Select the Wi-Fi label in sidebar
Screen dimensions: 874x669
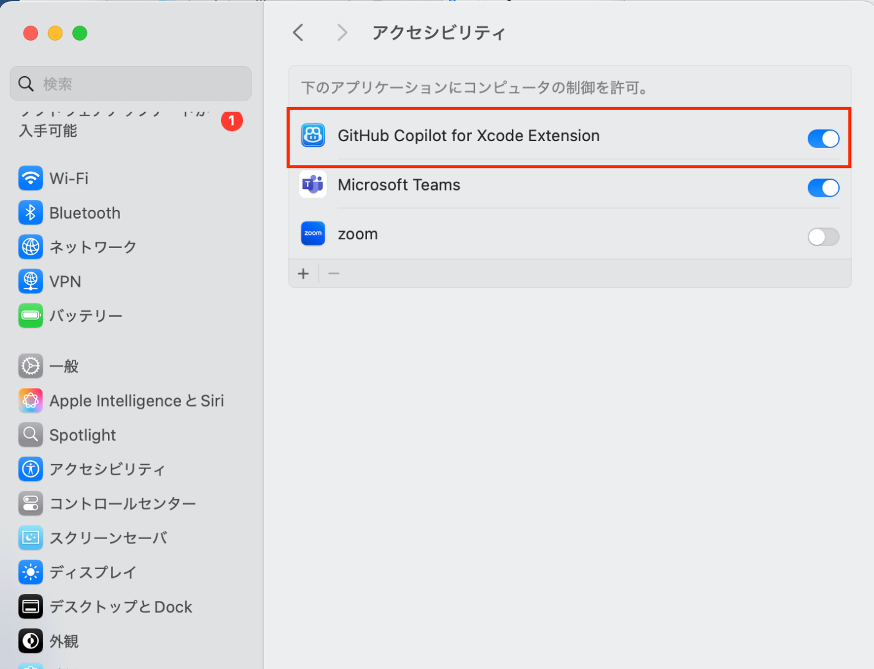pyautogui.click(x=69, y=179)
